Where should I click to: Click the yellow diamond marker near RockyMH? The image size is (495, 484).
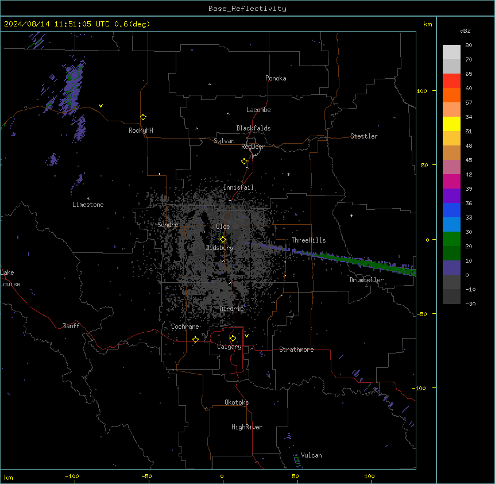click(143, 117)
